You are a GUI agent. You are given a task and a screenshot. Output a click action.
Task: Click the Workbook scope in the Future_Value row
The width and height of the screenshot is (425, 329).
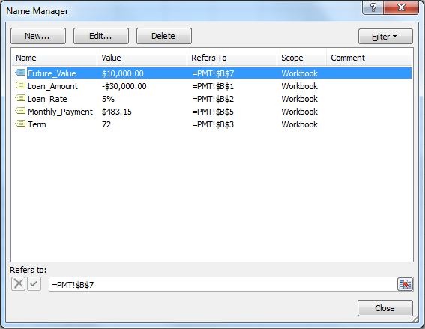click(300, 73)
